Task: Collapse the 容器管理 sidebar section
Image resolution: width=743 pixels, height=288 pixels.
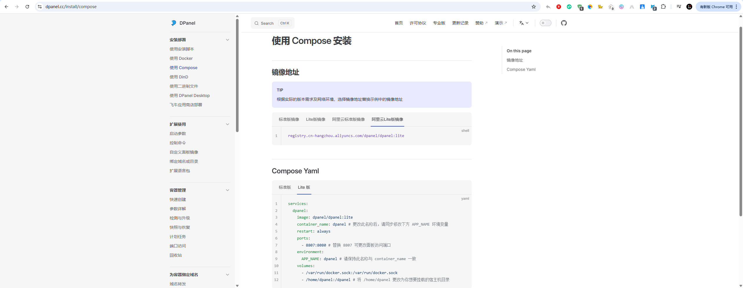Action: [x=228, y=190]
